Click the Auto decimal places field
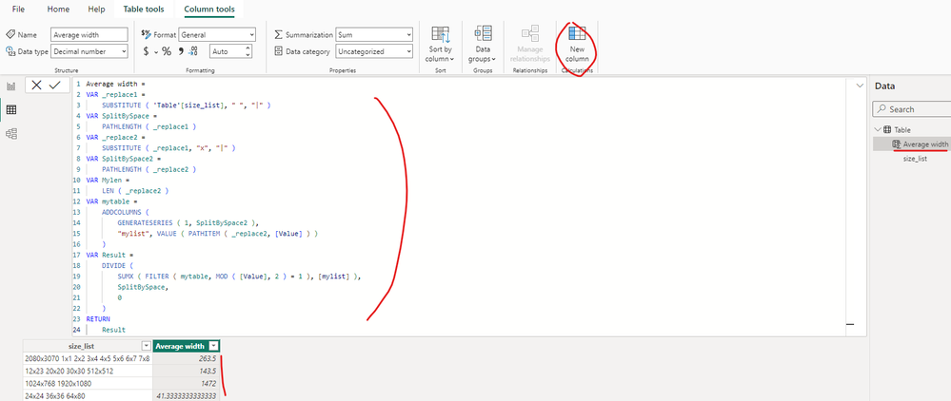 [227, 51]
